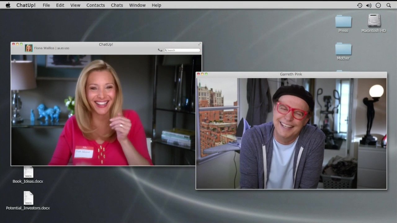
Task: Toggle fullscreen arrows in ChatUp! title bar
Action: coord(199,44)
